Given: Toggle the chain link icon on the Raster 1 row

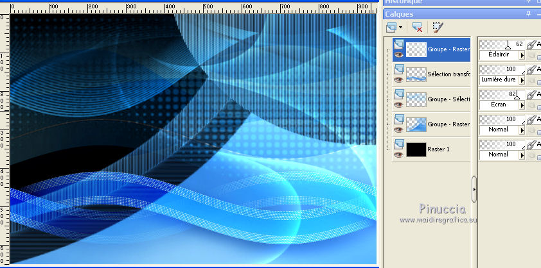Looking at the screenshot, I should point(531,145).
